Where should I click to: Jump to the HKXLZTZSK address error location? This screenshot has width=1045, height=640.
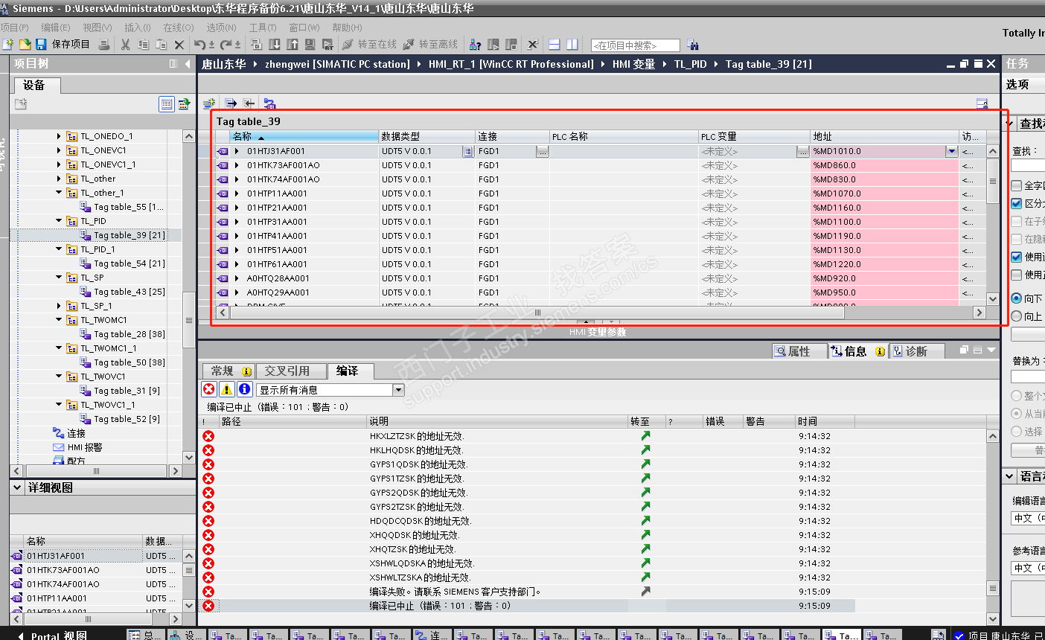(x=645, y=436)
